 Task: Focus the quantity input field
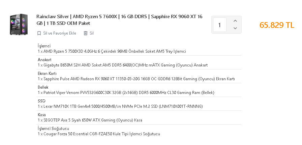pyautogui.click(x=220, y=25)
